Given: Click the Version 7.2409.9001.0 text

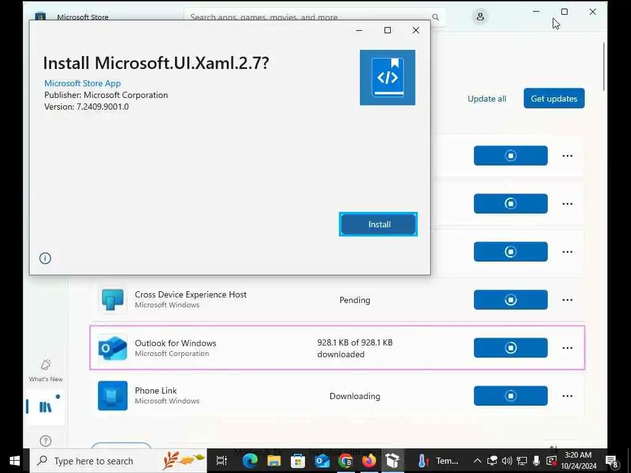Looking at the screenshot, I should [86, 107].
